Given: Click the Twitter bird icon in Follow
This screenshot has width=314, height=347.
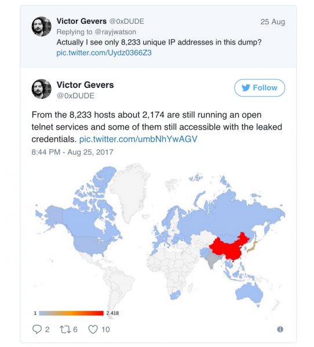Looking at the screenshot, I should coord(246,88).
